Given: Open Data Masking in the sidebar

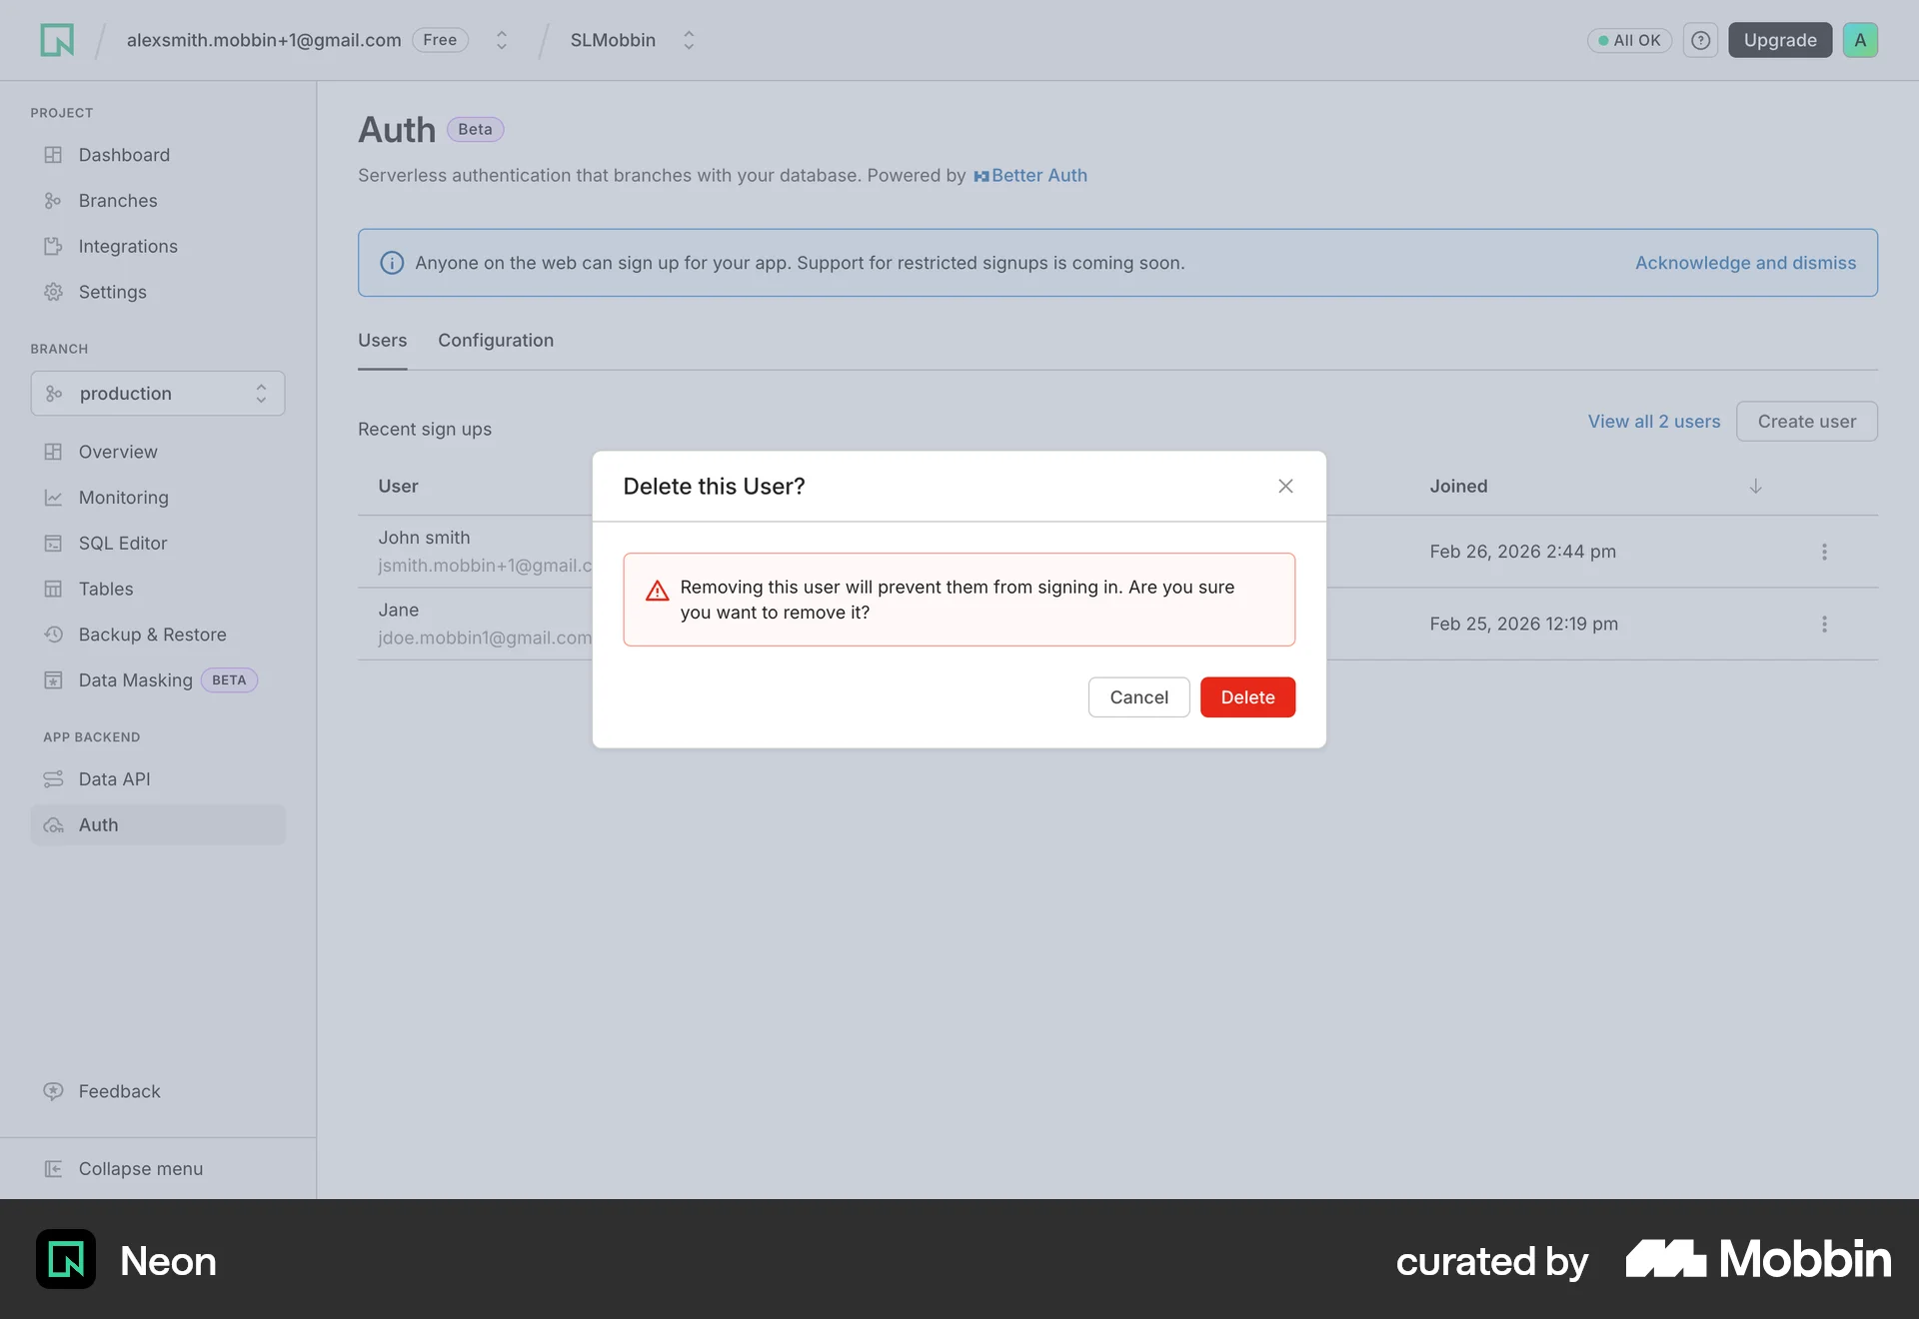Looking at the screenshot, I should tap(158, 680).
